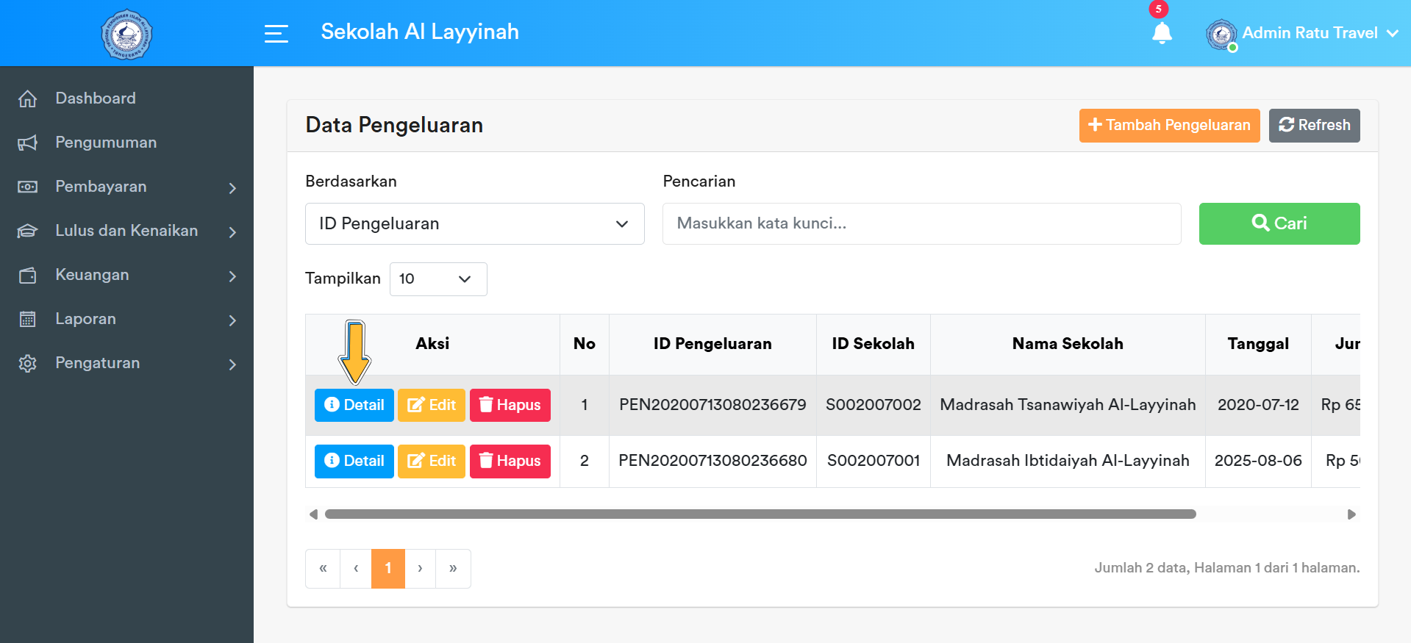This screenshot has height=643, width=1411.
Task: Click the Refresh button
Action: pos(1314,125)
